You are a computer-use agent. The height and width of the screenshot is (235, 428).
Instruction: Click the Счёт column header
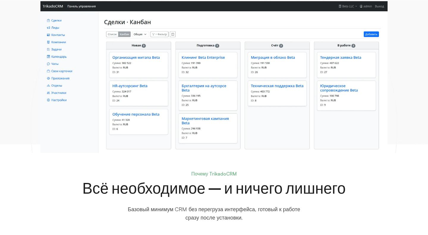click(x=277, y=46)
